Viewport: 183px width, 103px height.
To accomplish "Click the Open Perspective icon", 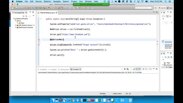I will (156, 8).
